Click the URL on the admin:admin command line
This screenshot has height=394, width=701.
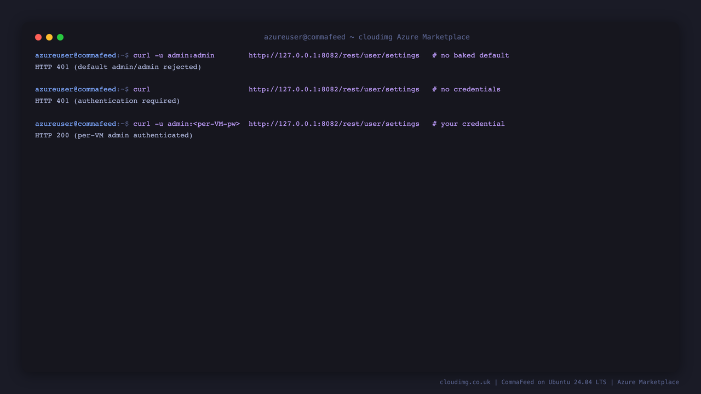click(334, 55)
